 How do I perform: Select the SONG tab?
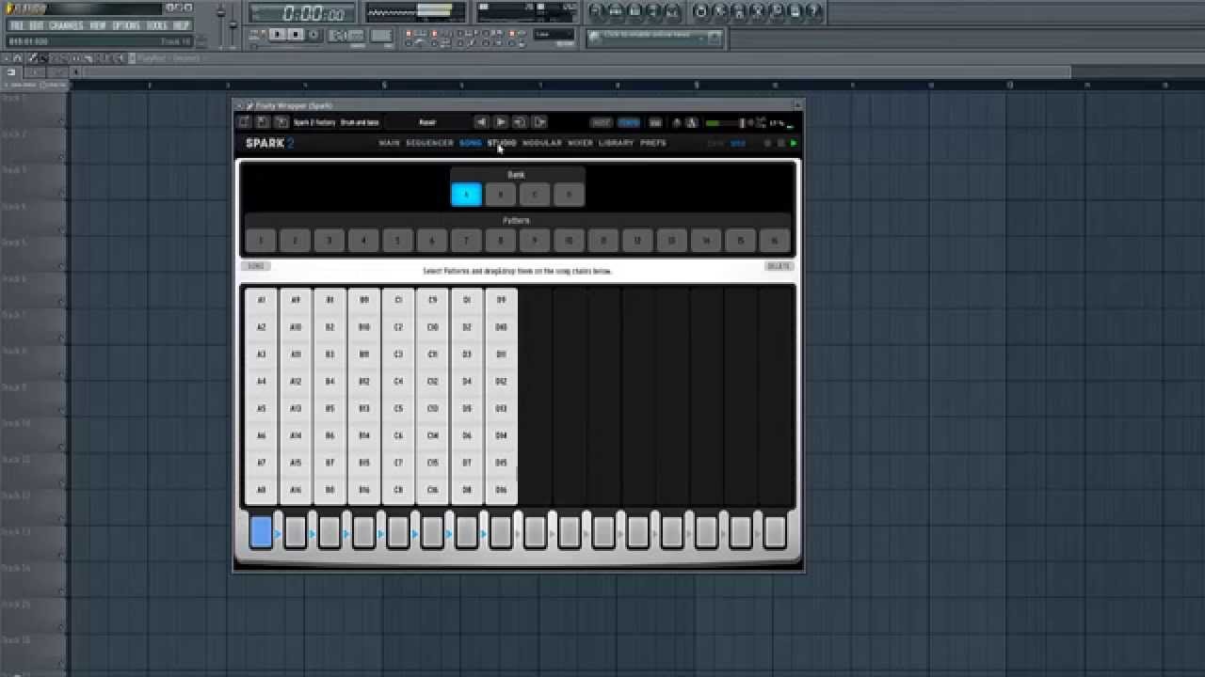point(470,143)
